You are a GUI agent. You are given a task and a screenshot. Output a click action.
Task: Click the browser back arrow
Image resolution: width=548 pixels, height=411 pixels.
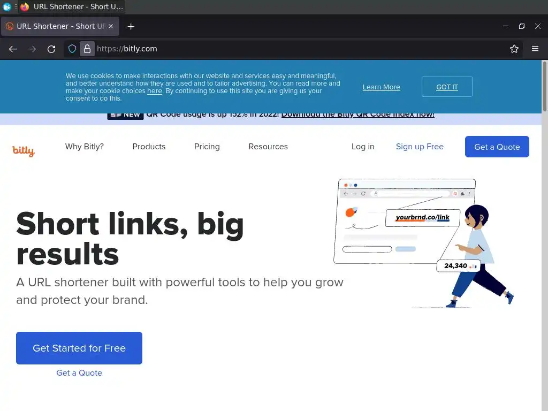13,49
